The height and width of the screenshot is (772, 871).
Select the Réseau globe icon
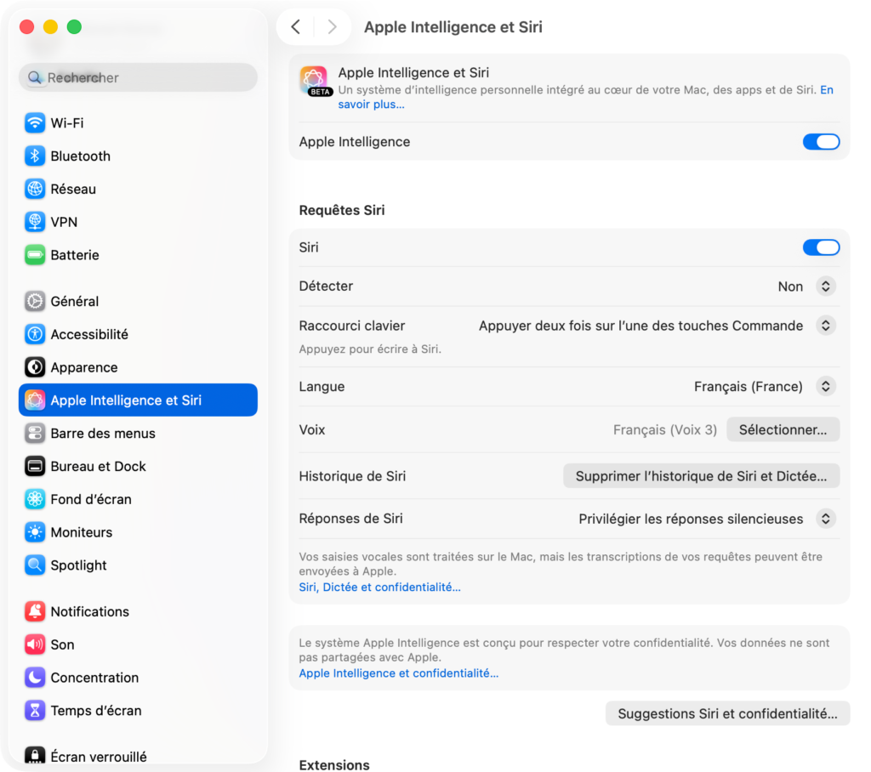tap(35, 190)
